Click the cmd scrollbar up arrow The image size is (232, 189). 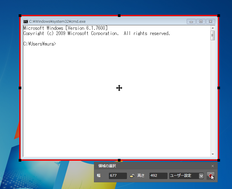[x=213, y=28]
